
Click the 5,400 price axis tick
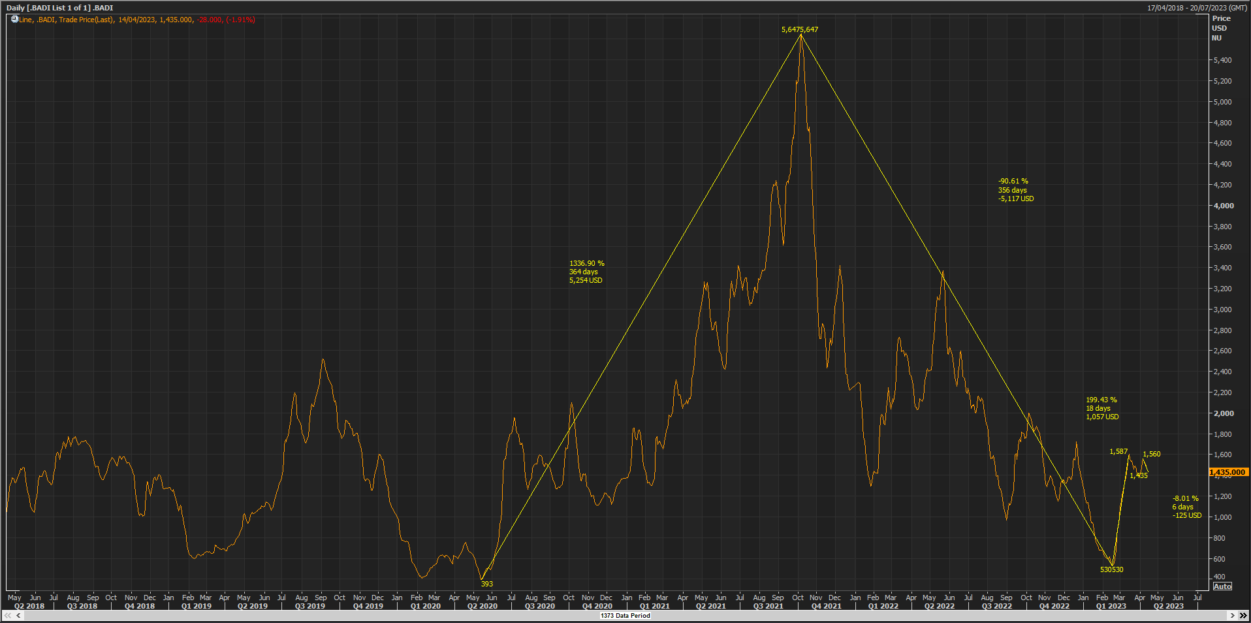pyautogui.click(x=1222, y=60)
